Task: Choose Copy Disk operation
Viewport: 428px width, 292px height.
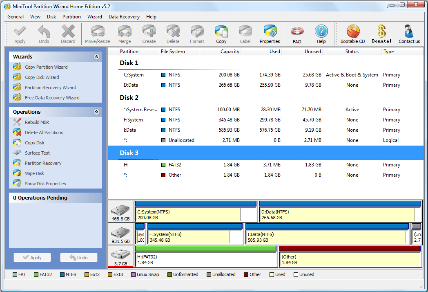Action: pyautogui.click(x=35, y=143)
